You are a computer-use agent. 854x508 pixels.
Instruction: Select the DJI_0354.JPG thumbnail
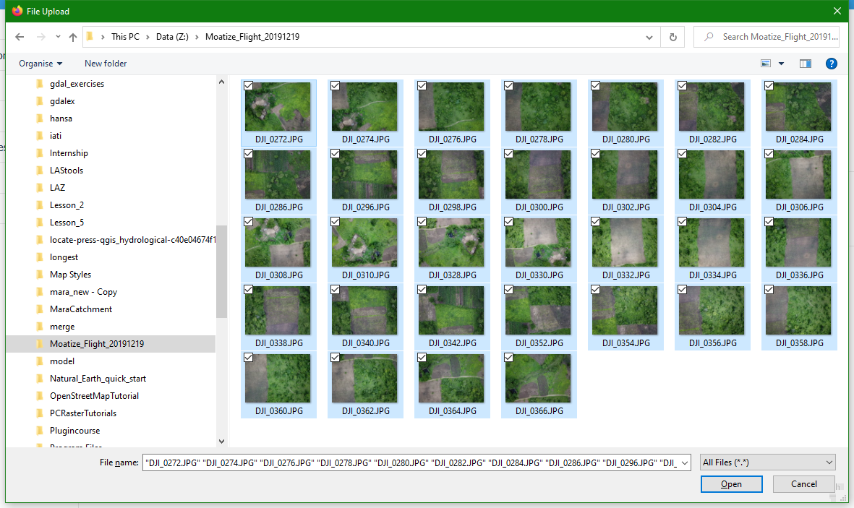click(x=625, y=310)
